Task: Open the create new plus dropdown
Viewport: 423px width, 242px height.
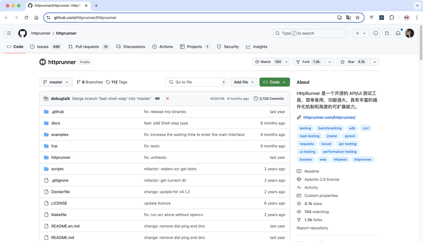Action: [361, 33]
